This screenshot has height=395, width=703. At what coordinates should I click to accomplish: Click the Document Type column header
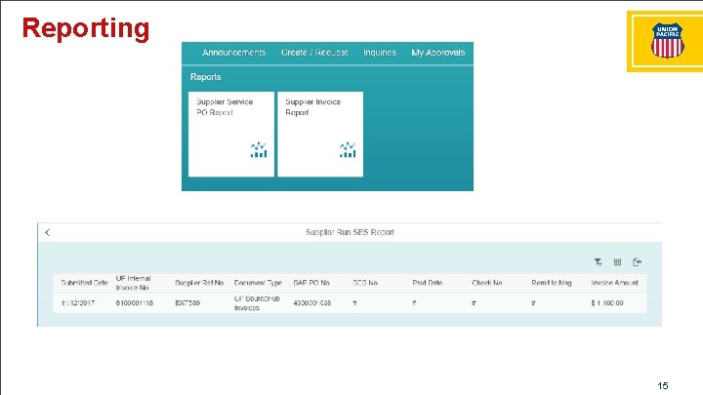(258, 283)
